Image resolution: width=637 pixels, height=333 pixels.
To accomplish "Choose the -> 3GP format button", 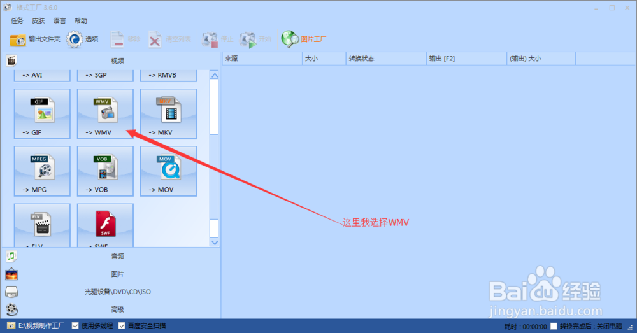I will click(x=105, y=75).
